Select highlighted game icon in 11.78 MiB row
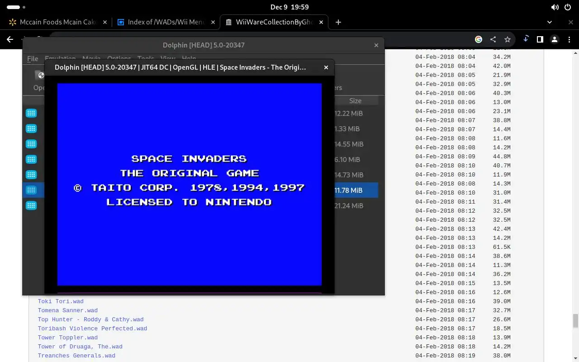Screen dimensions: 579x362 [x=31, y=190]
